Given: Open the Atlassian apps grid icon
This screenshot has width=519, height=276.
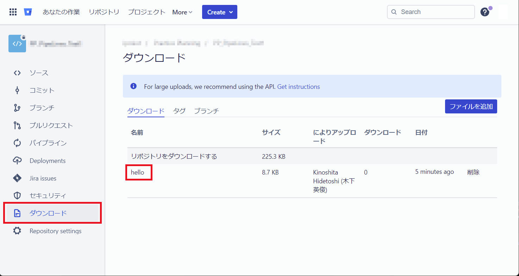Looking at the screenshot, I should point(13,12).
